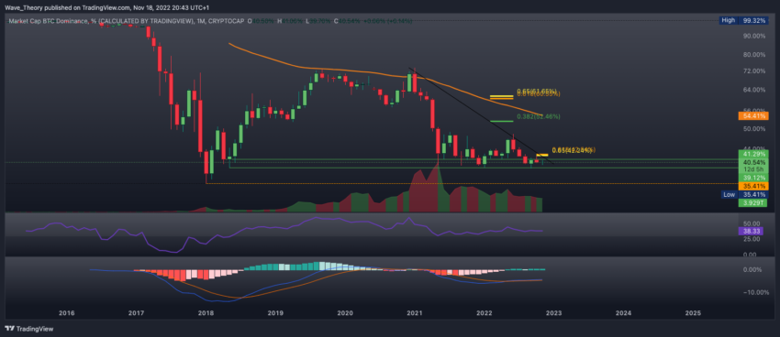Select the 2018 year on time axis
This screenshot has height=337, width=780.
[x=206, y=313]
